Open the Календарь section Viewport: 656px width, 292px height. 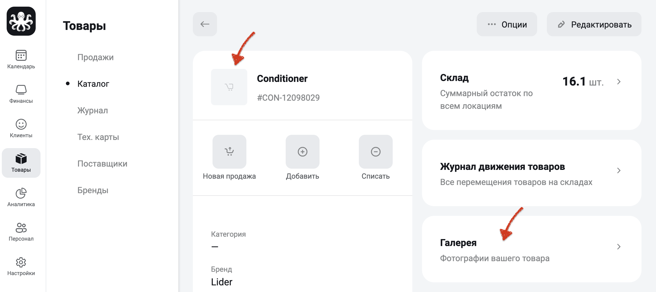pyautogui.click(x=21, y=60)
